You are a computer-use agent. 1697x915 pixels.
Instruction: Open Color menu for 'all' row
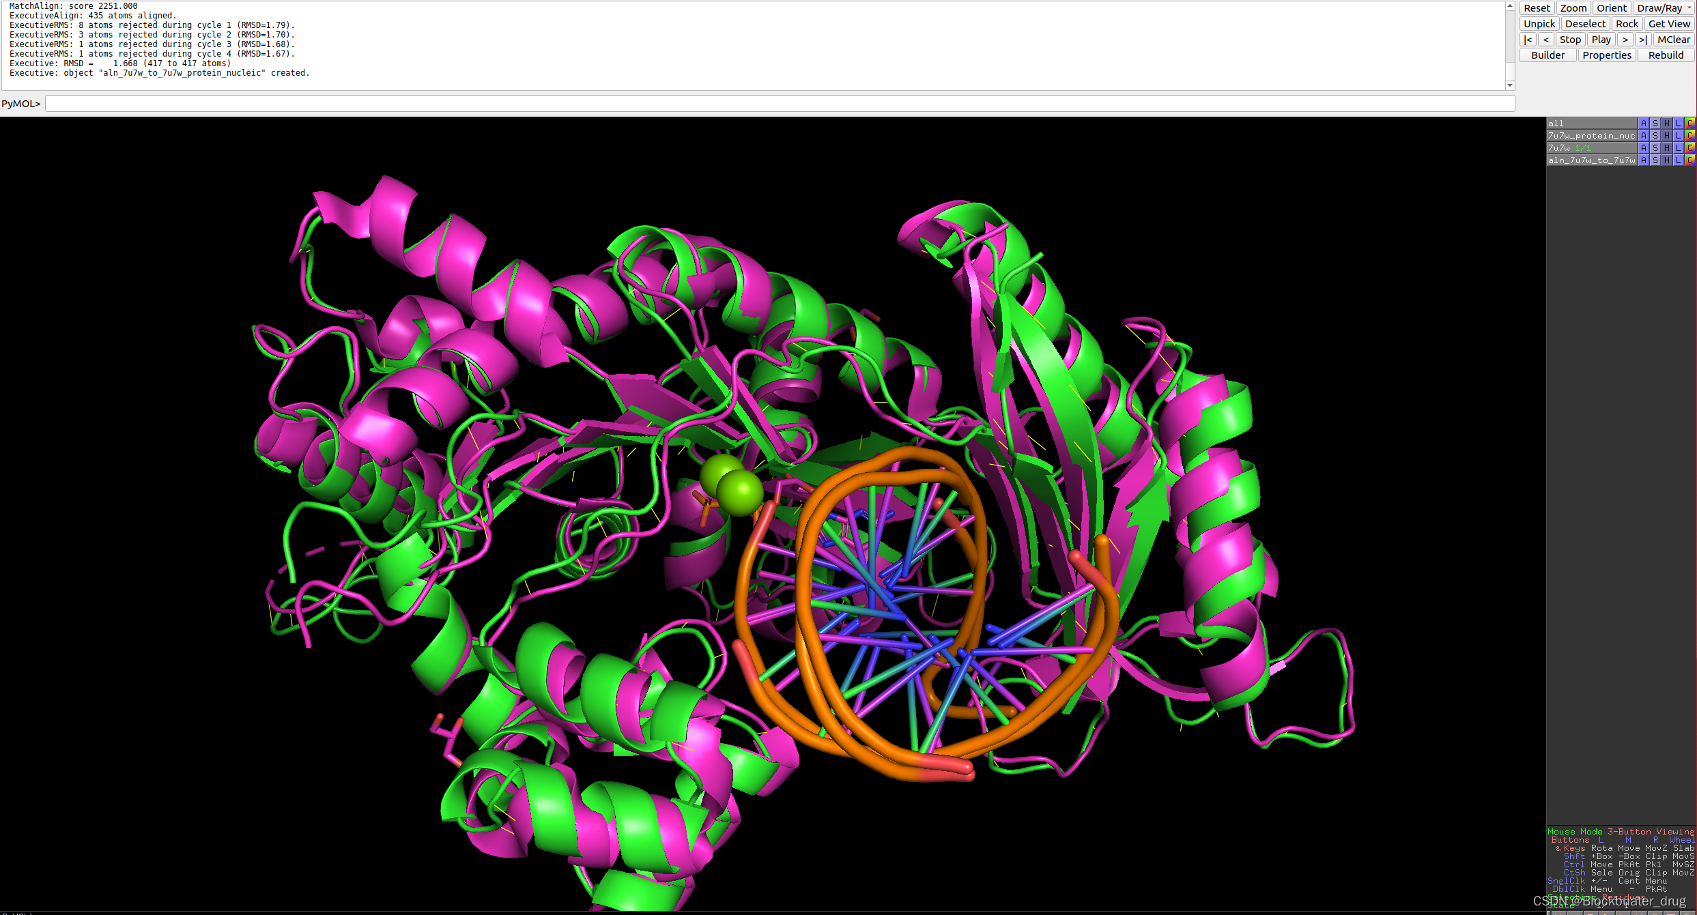[1690, 124]
